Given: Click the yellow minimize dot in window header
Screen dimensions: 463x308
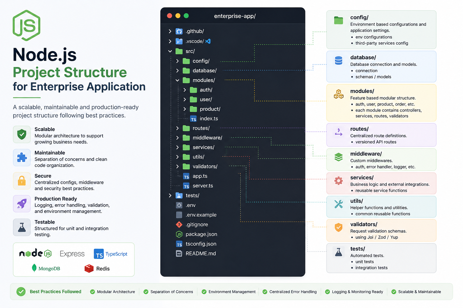Looking at the screenshot, I should click(178, 16).
